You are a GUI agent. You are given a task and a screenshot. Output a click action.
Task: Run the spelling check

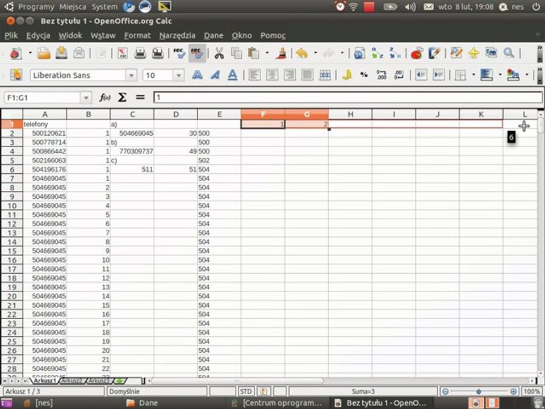[179, 53]
